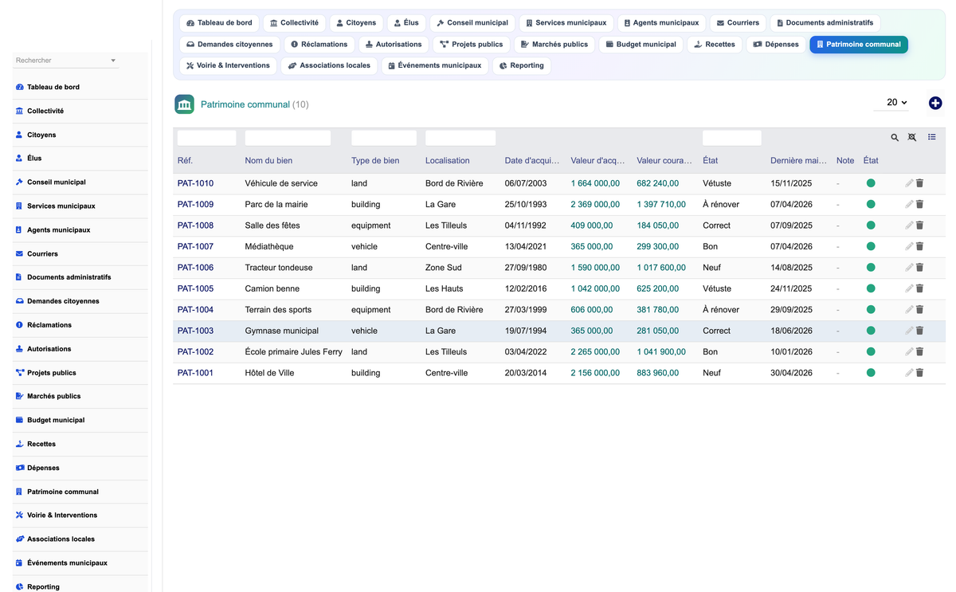The image size is (956, 592).
Task: Open Citoyens in left sidebar
Action: click(41, 135)
